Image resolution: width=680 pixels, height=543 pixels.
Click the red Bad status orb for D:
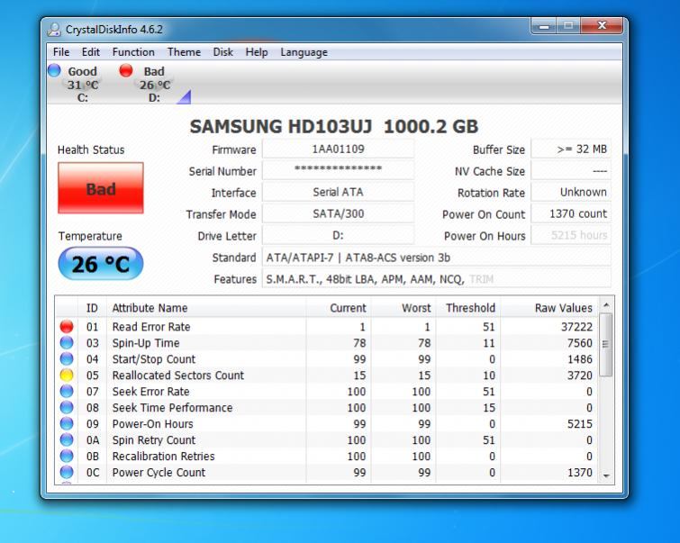(126, 70)
